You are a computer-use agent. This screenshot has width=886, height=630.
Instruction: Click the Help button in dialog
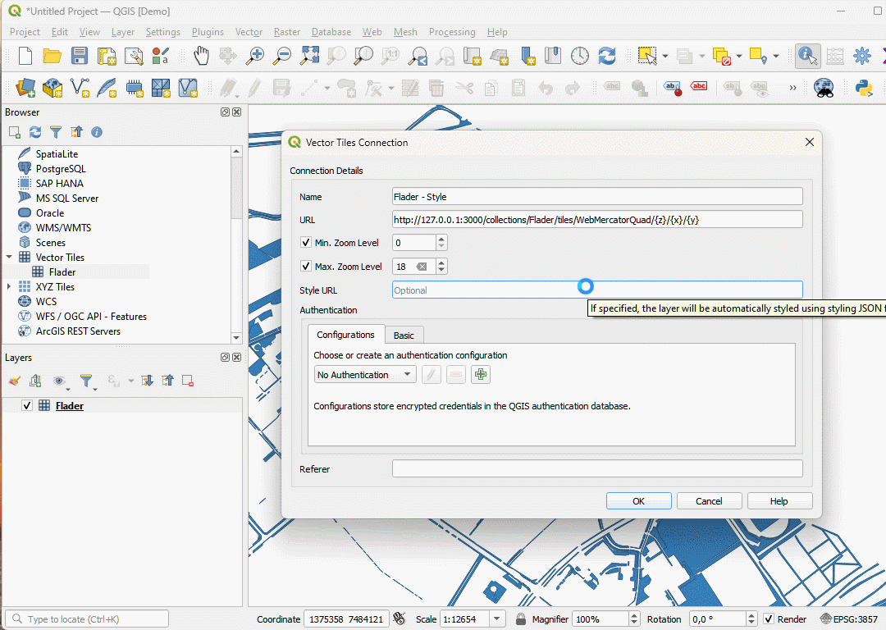(779, 501)
